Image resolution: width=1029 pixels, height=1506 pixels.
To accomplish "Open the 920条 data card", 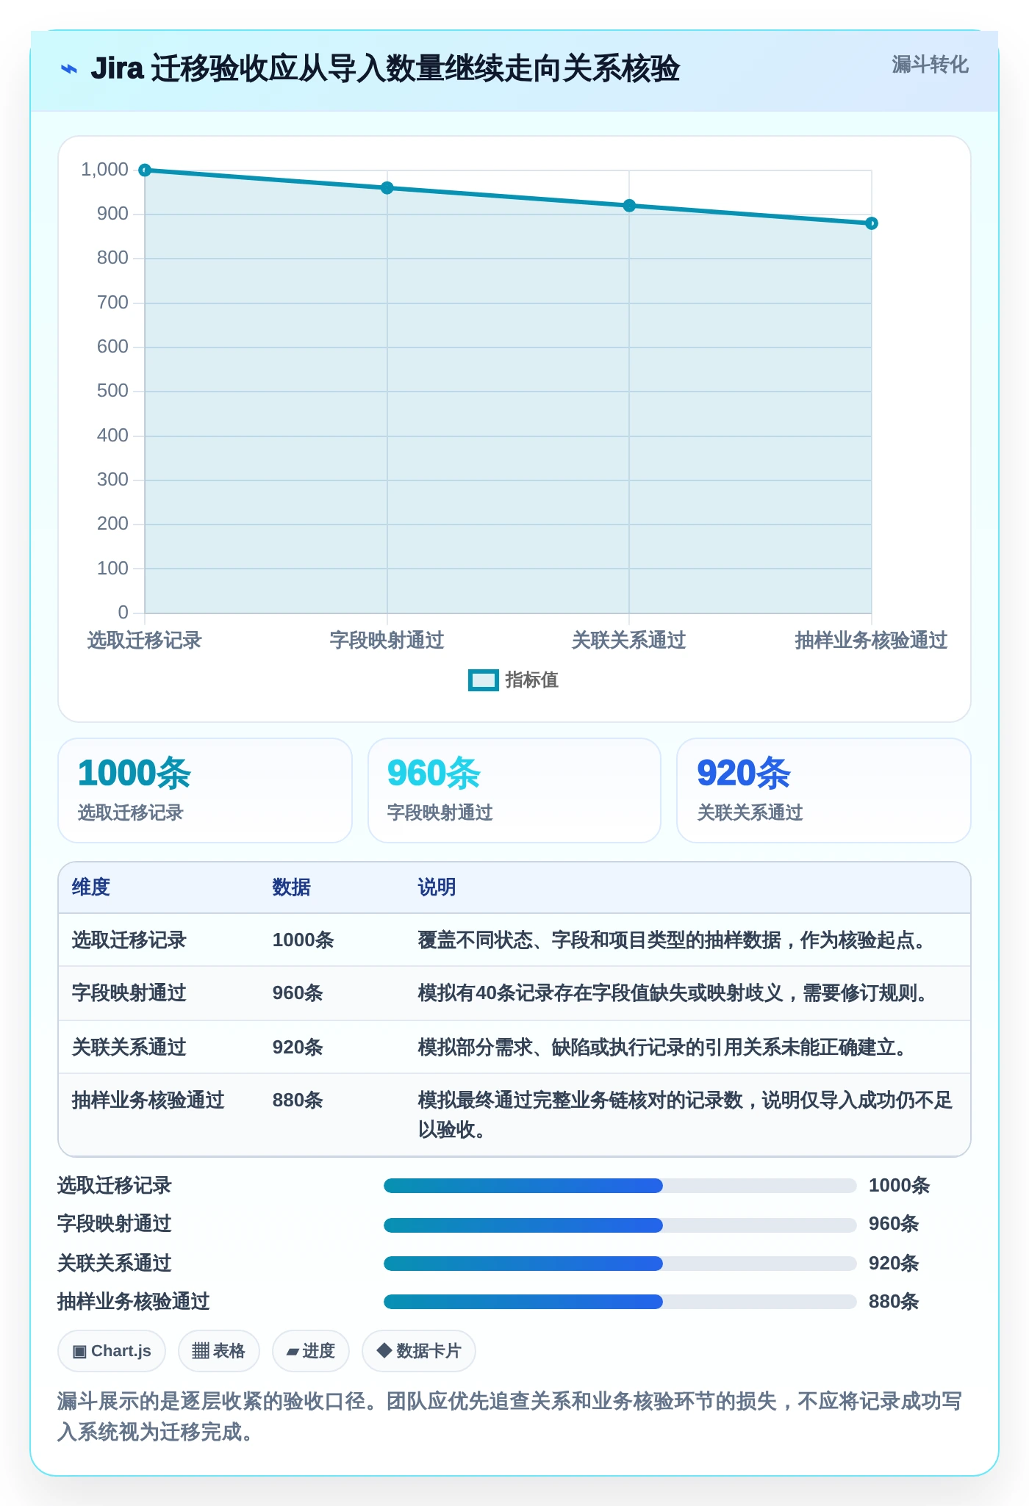I will [x=824, y=790].
